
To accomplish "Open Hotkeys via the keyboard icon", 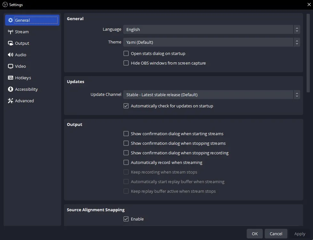I will (10, 78).
